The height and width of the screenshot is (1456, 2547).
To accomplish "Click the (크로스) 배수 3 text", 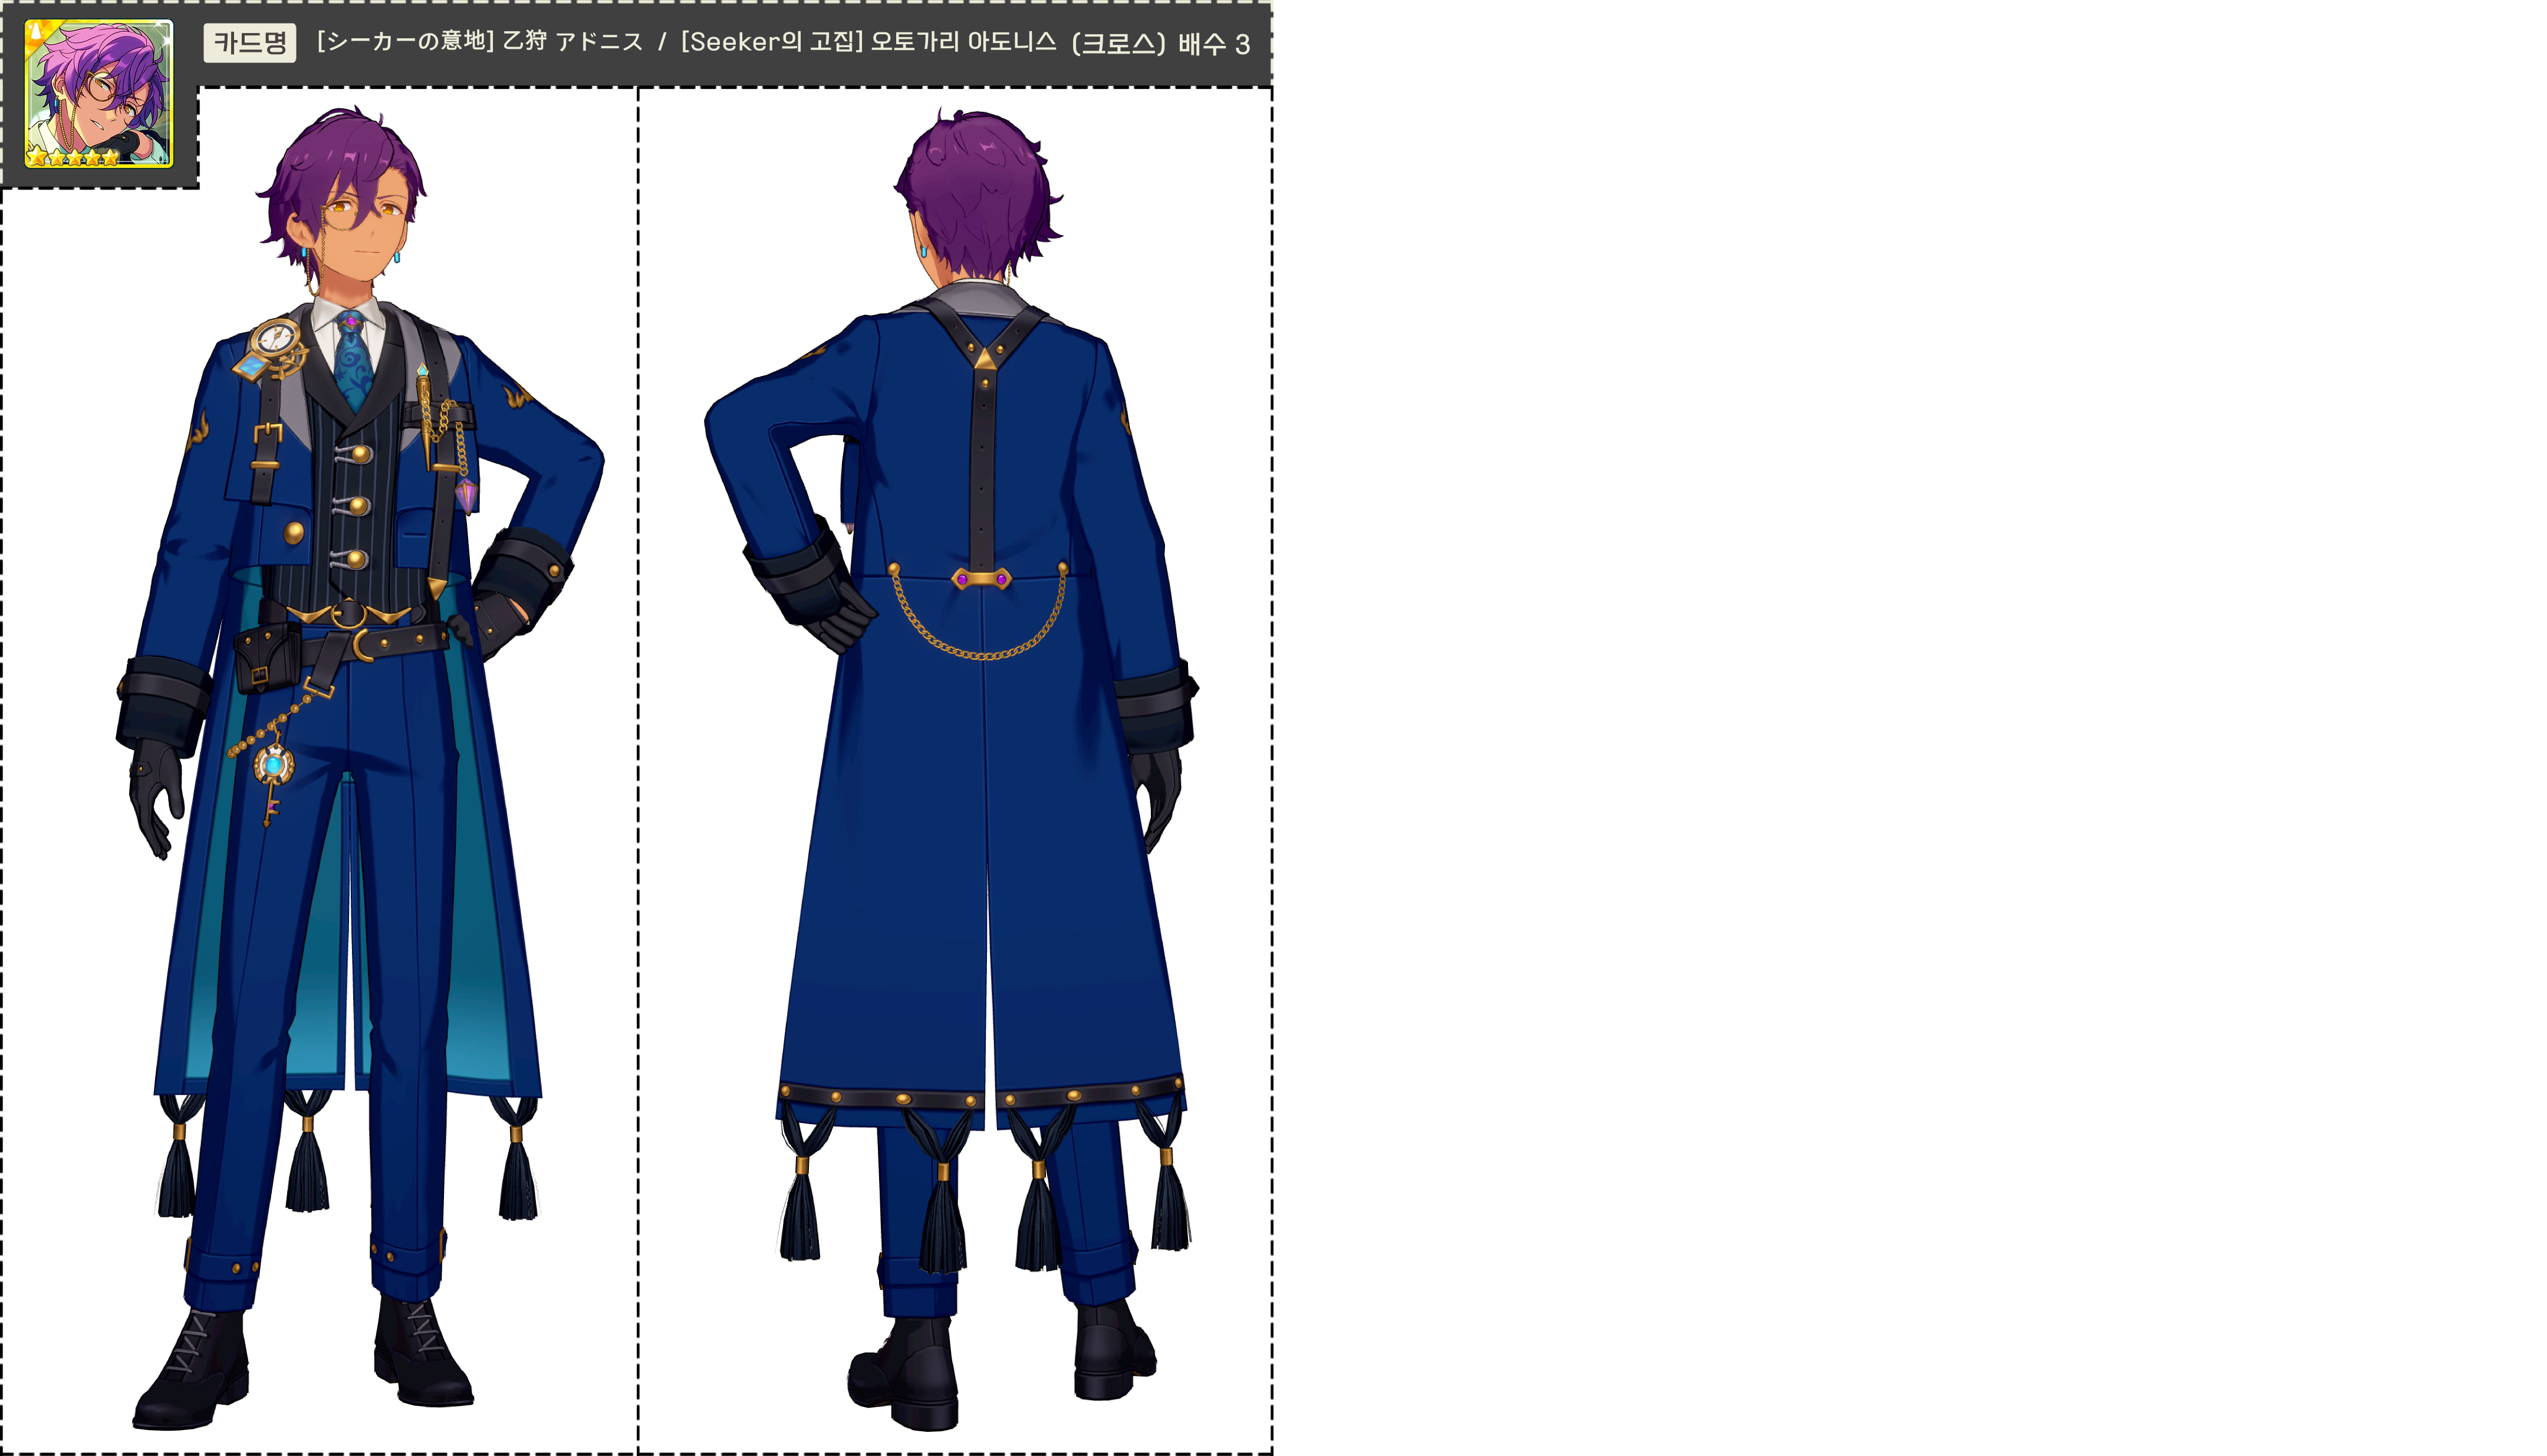I will pos(1160,43).
